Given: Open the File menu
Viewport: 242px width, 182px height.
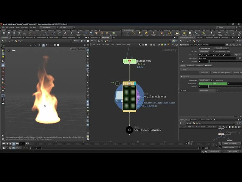Looking at the screenshot, I should coord(3,27).
